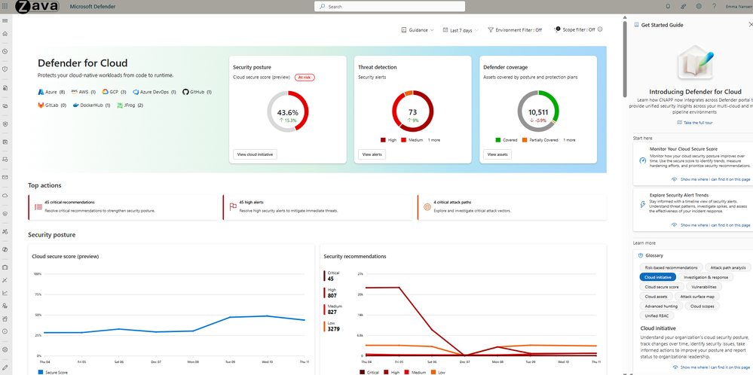Screen dimensions: 753x375
Task: Expand the Last 7 days time range
Action: (461, 29)
